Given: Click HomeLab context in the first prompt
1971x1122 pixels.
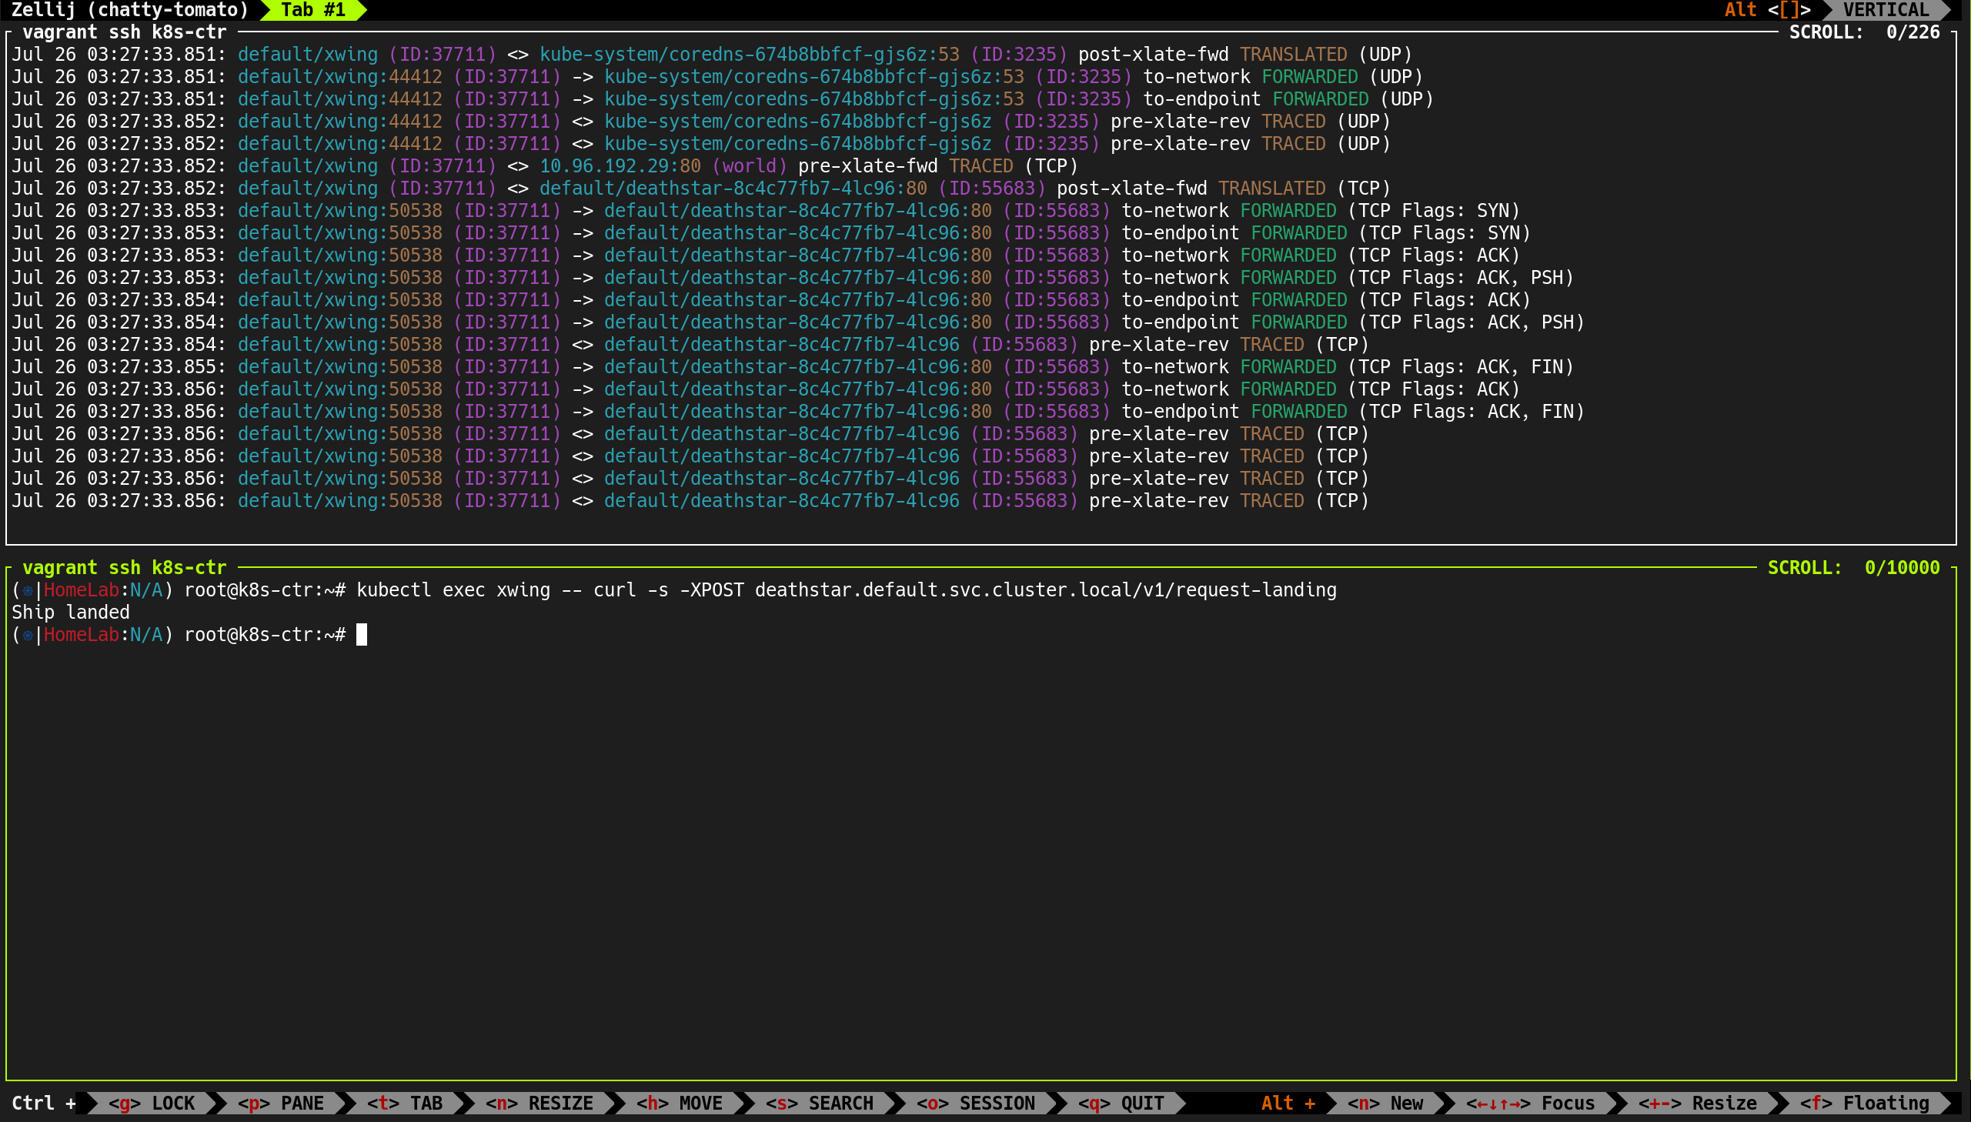Looking at the screenshot, I should pyautogui.click(x=81, y=590).
